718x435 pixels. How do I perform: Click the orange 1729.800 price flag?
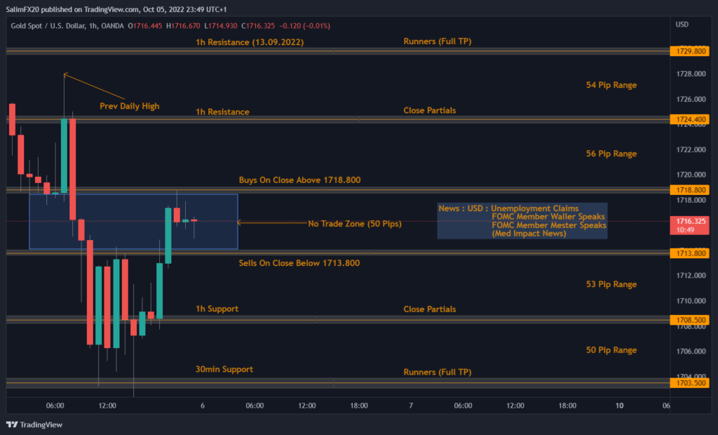(x=689, y=51)
